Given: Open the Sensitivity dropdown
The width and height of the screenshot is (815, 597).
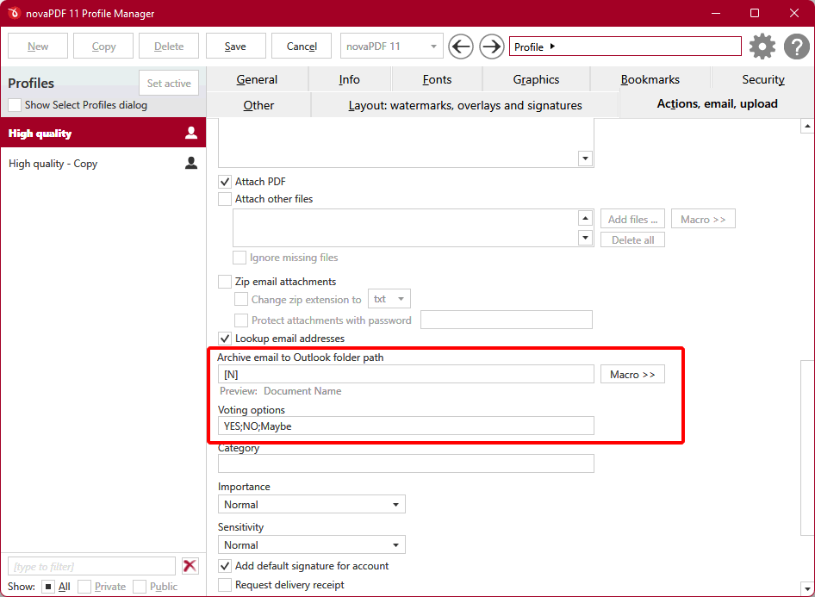Looking at the screenshot, I should [311, 545].
